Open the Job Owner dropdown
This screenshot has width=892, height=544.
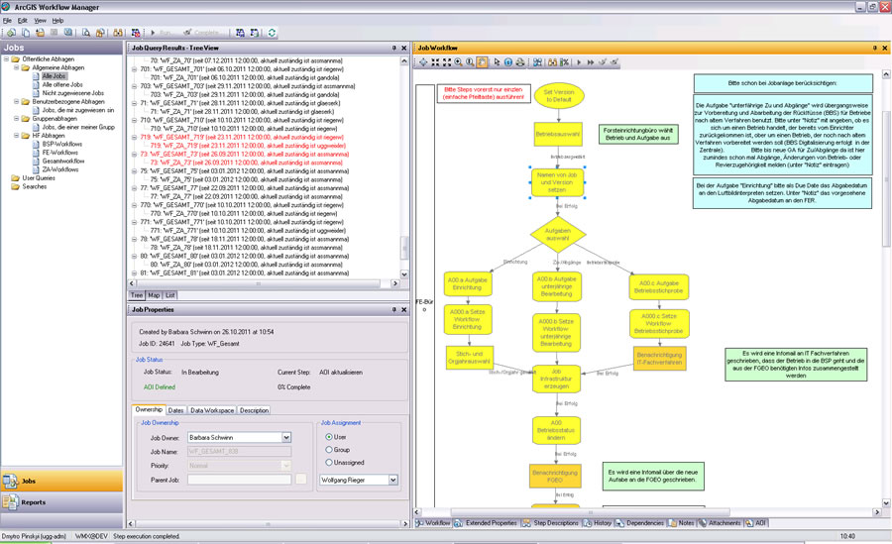click(286, 437)
